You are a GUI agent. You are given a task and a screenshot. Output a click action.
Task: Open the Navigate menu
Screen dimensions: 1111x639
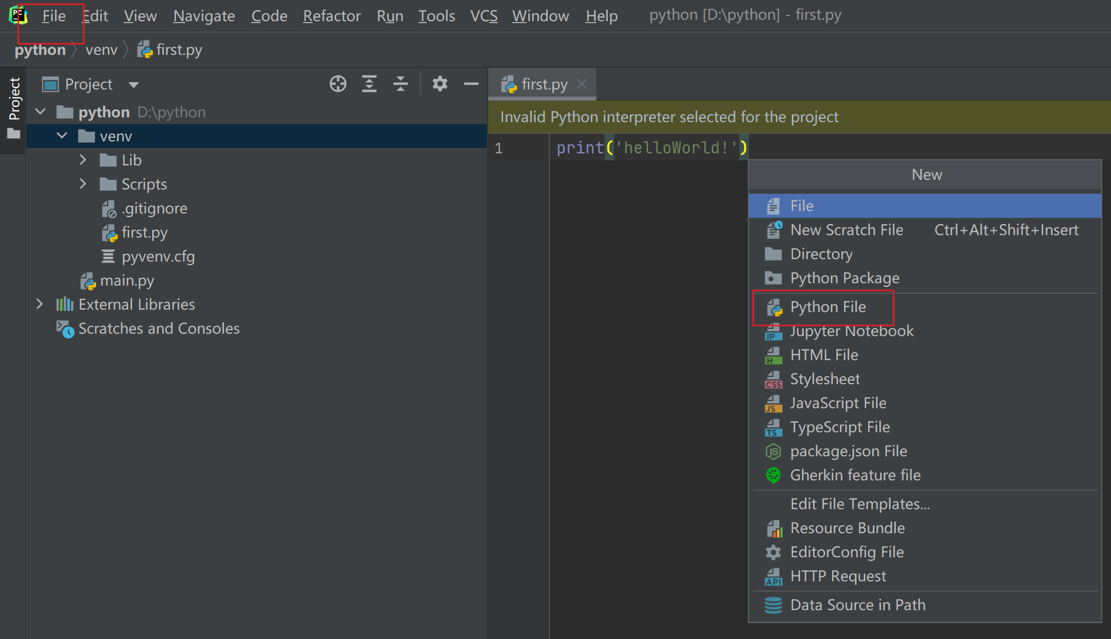204,16
